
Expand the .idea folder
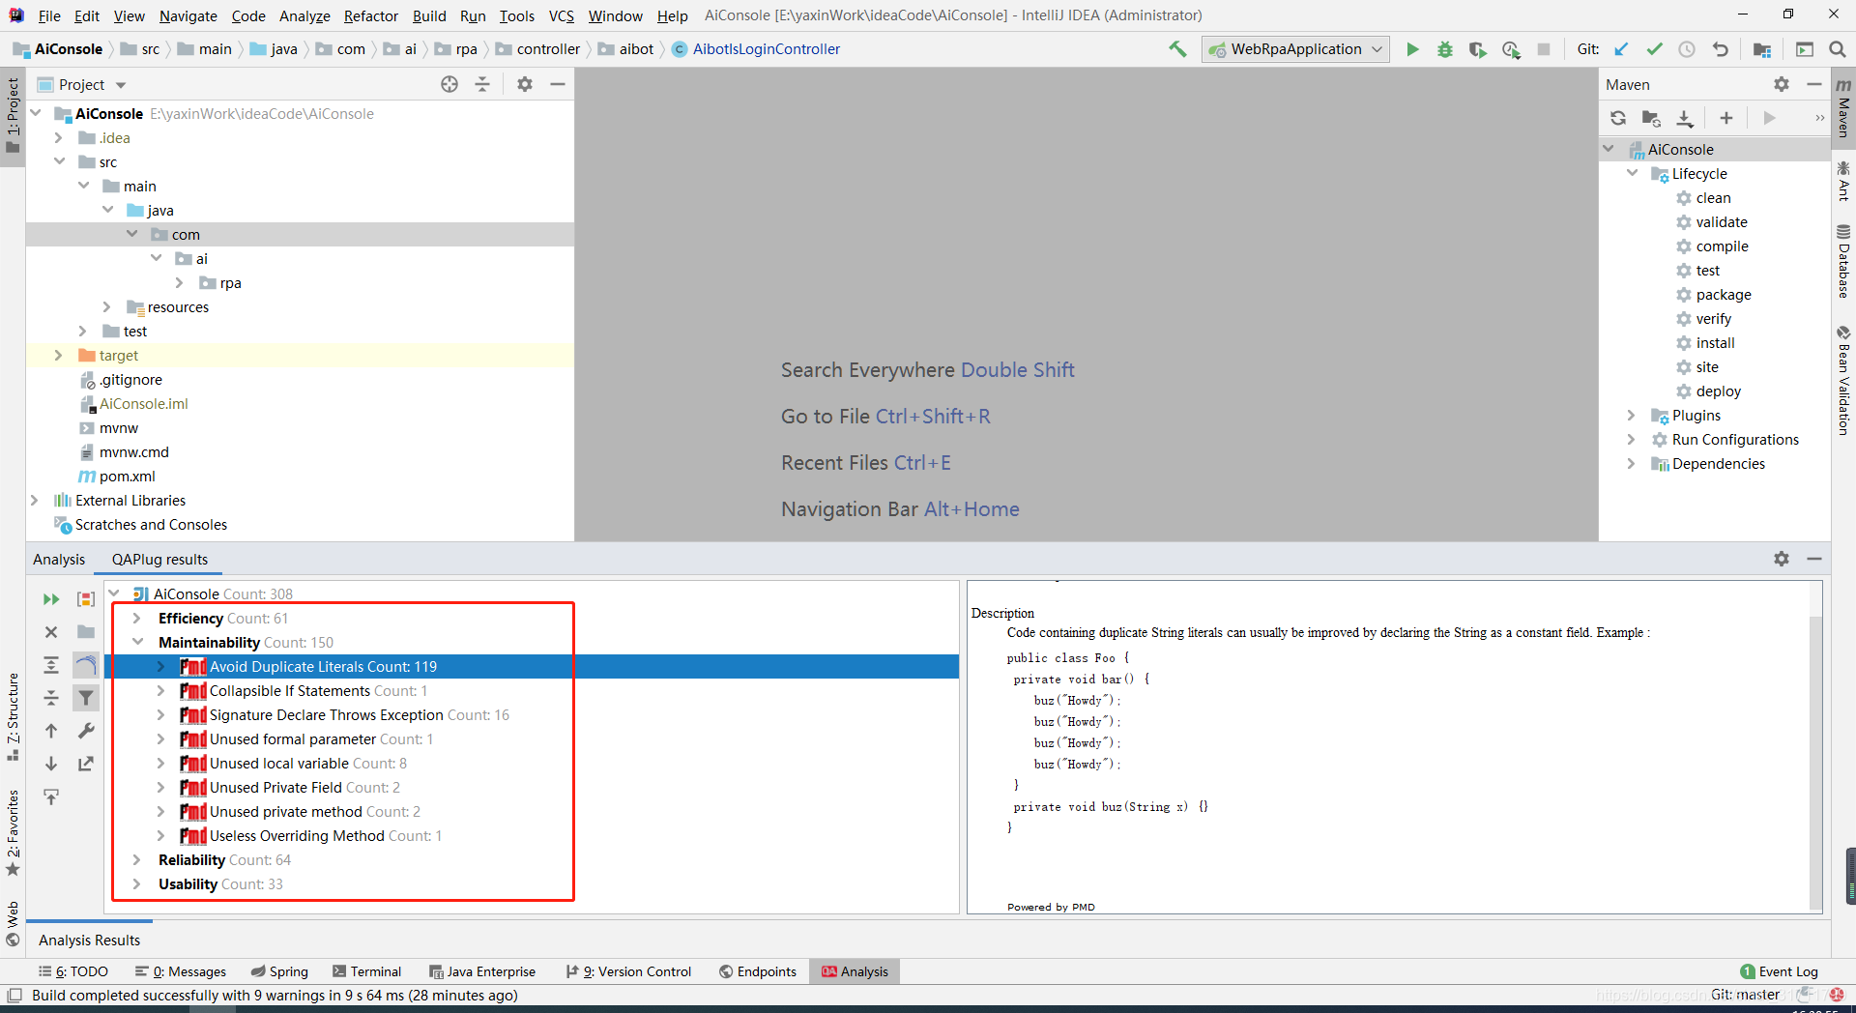click(59, 138)
